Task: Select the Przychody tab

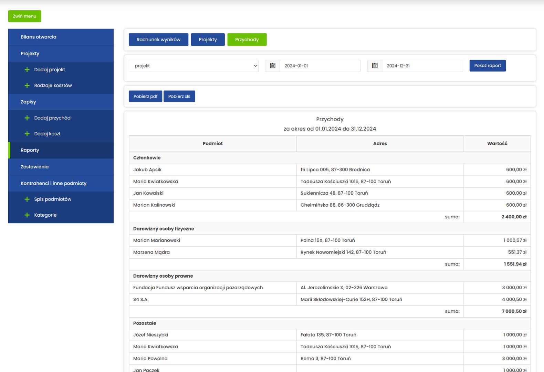Action: pyautogui.click(x=247, y=40)
